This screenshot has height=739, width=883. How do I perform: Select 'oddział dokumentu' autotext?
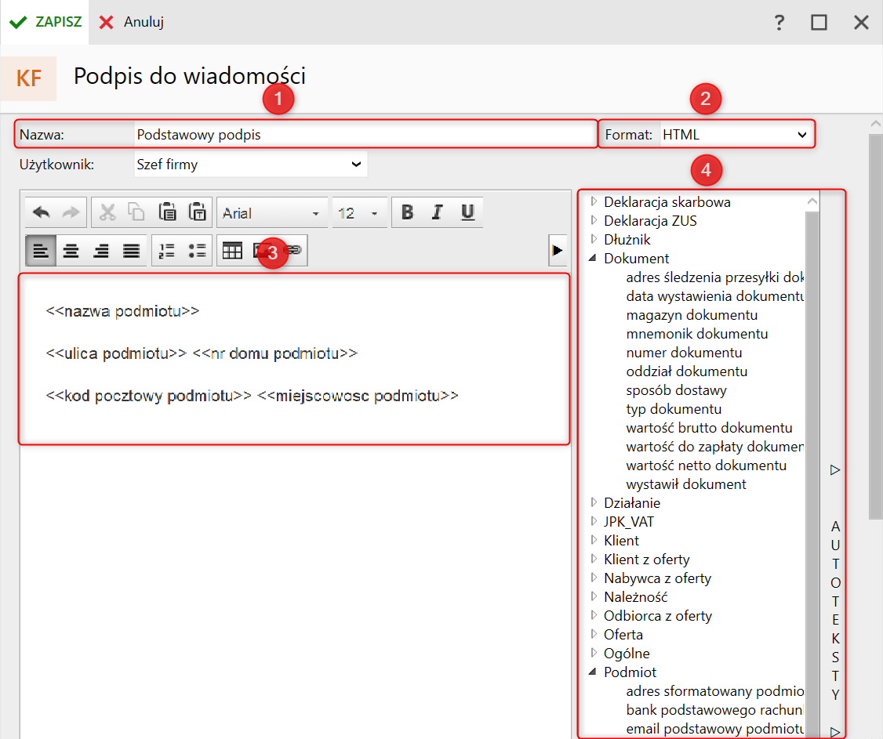click(x=686, y=371)
